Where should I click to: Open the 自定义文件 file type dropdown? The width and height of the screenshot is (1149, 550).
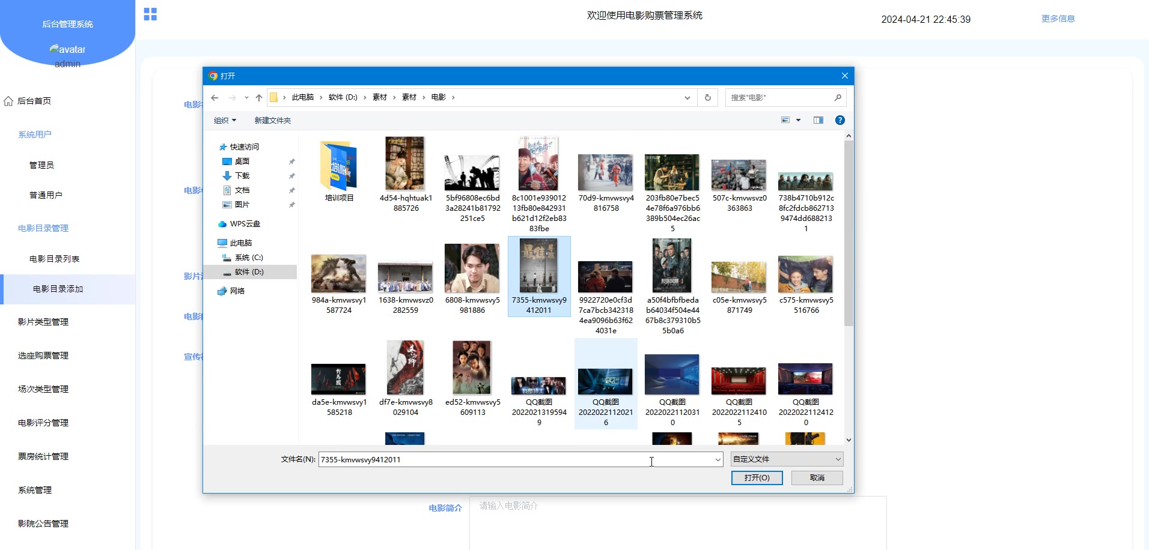pos(787,459)
